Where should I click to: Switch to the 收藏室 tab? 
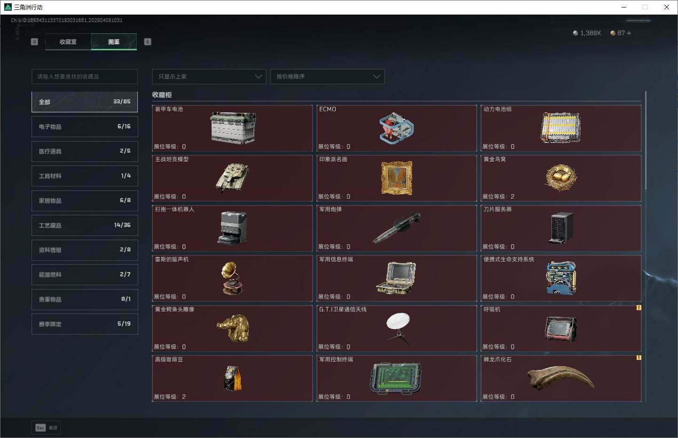(x=68, y=42)
